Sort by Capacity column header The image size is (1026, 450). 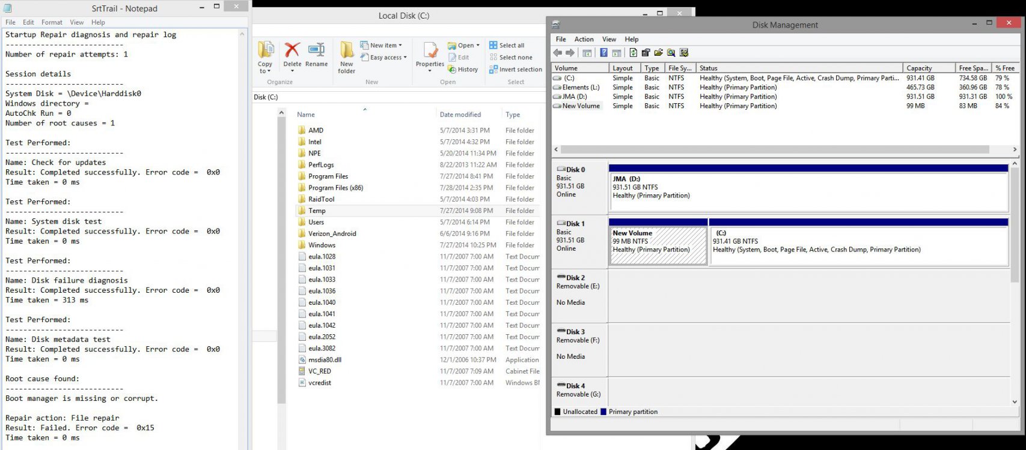coord(929,68)
